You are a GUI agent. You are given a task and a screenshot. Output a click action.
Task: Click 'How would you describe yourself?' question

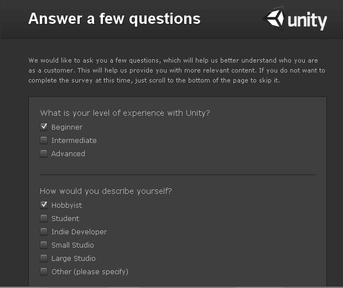(x=106, y=191)
